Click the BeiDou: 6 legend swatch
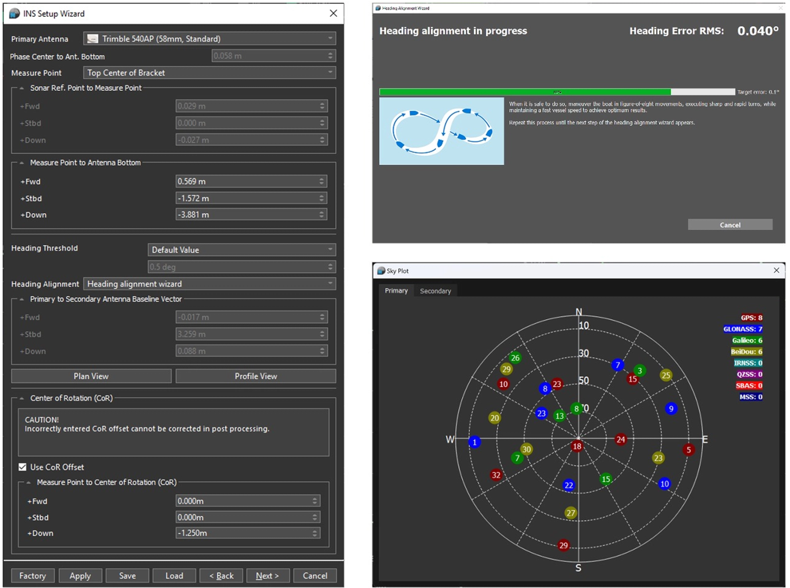Image resolution: width=790 pixels, height=588 pixels. point(747,352)
